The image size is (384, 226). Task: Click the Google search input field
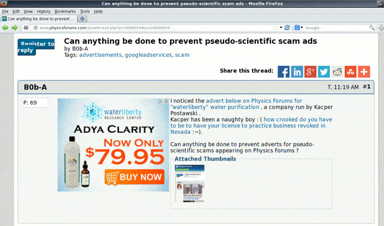point(336,28)
